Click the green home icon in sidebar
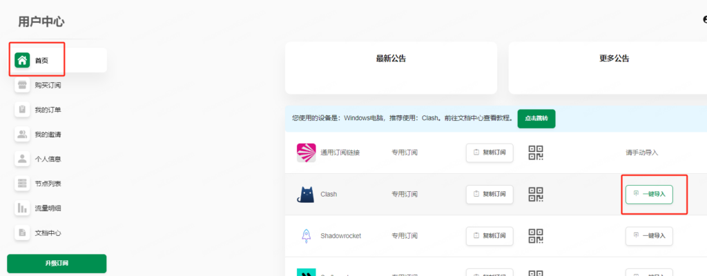The height and width of the screenshot is (276, 707). click(22, 60)
